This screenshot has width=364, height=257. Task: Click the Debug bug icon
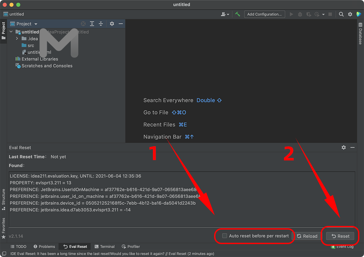(x=300, y=14)
